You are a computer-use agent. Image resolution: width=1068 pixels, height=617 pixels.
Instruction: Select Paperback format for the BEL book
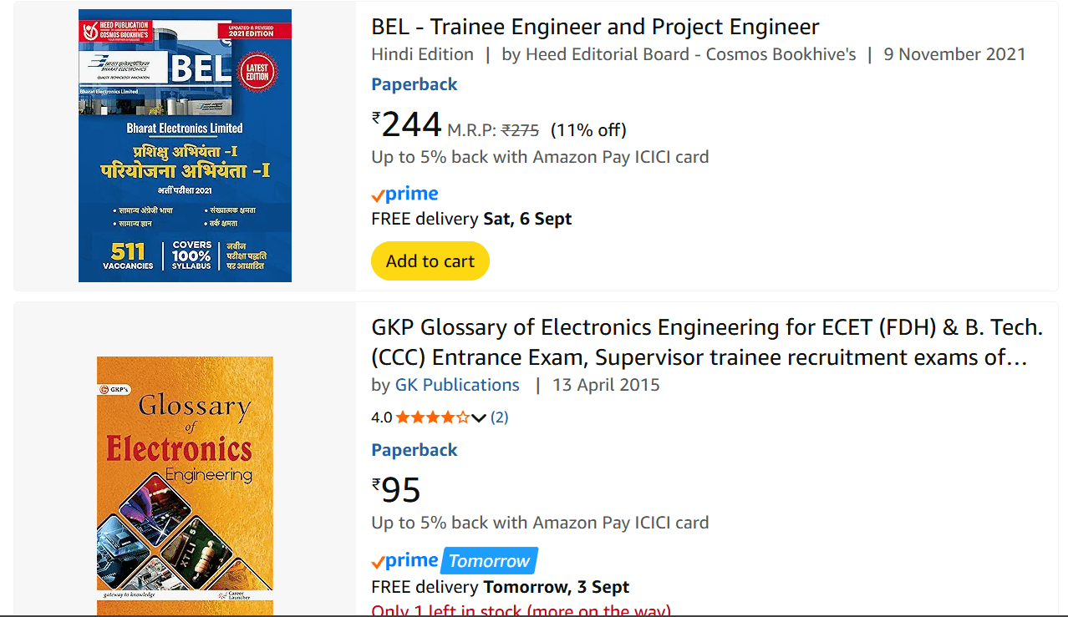(x=414, y=83)
